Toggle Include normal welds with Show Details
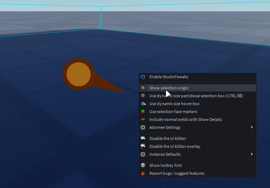 coord(198,119)
